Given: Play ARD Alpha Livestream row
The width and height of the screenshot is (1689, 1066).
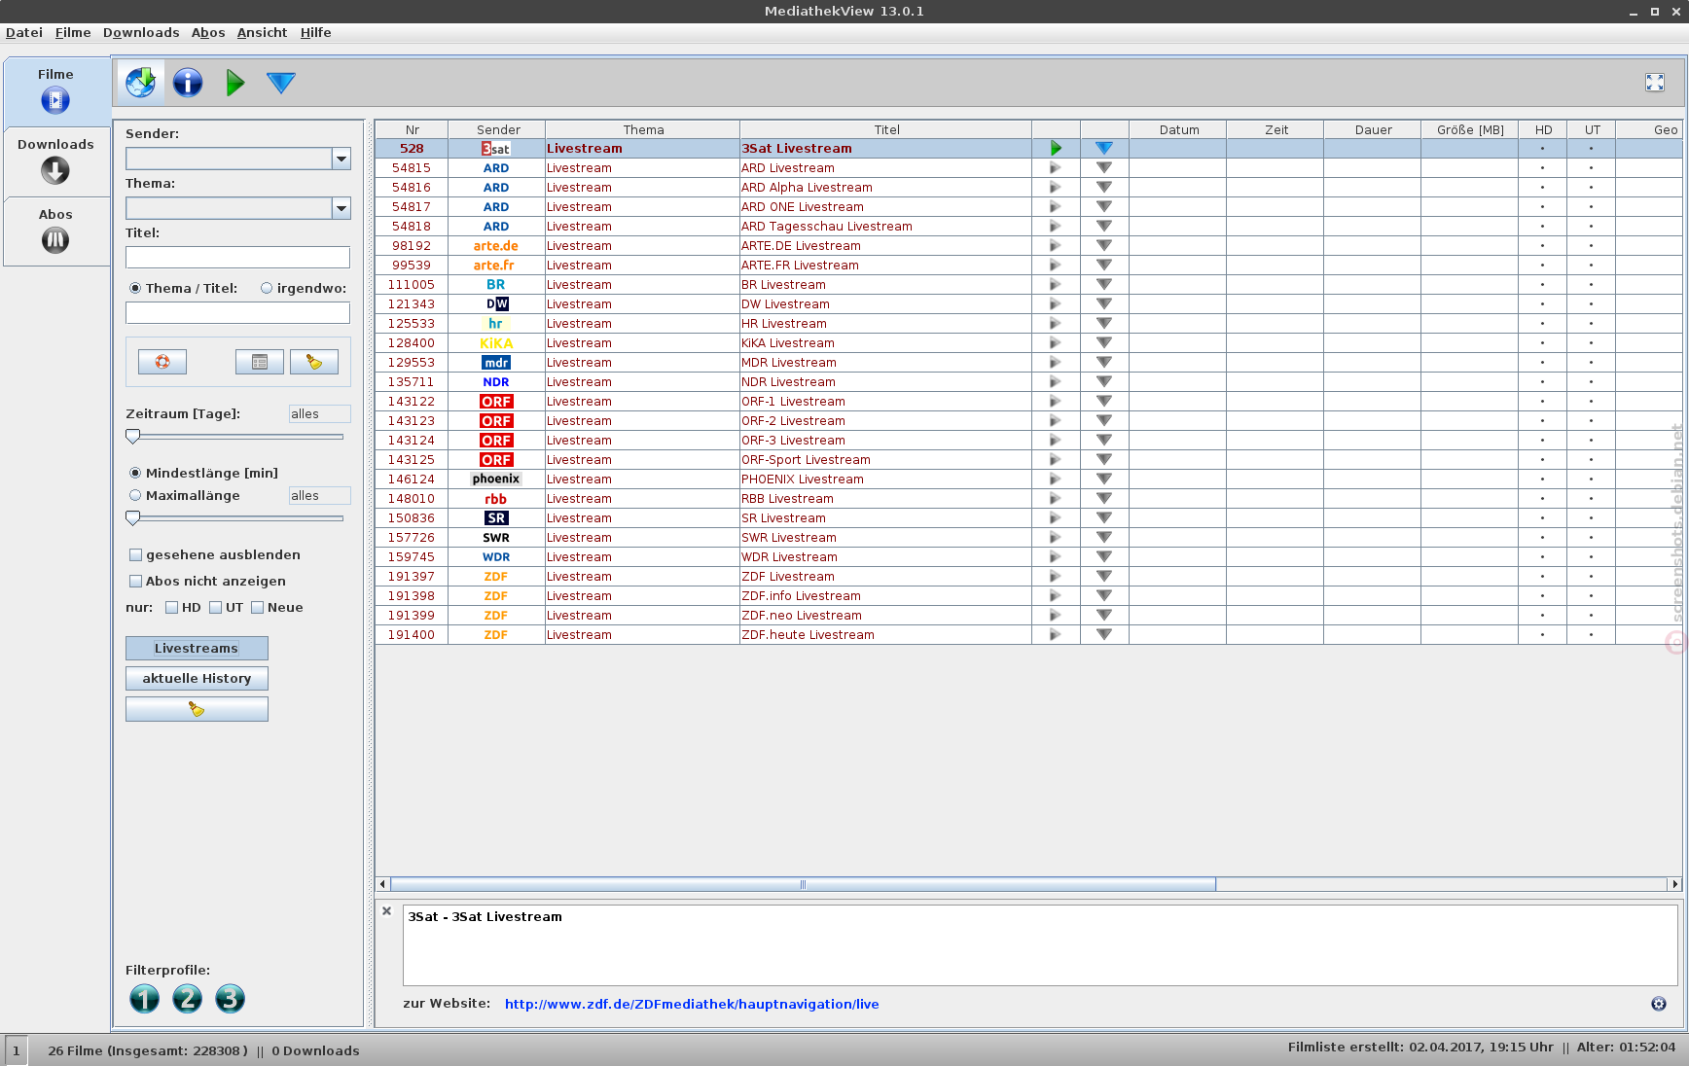Looking at the screenshot, I should tap(1056, 188).
